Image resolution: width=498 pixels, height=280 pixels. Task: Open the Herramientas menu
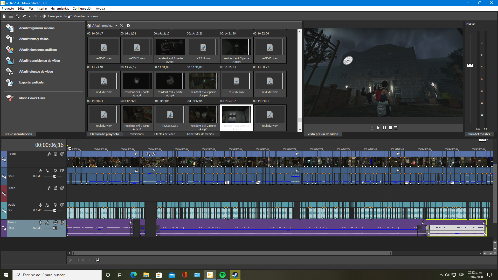point(60,9)
